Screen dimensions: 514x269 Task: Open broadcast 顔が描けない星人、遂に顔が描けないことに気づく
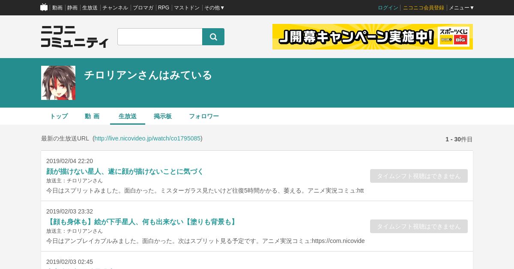(x=125, y=172)
